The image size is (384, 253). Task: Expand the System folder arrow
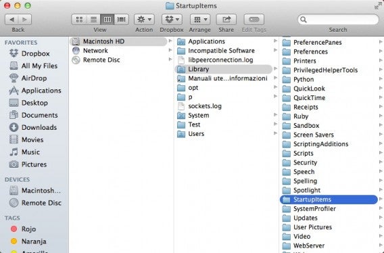click(275, 115)
